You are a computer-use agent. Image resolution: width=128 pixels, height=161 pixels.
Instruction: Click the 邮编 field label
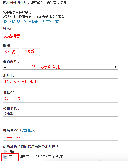pyautogui.click(x=7, y=45)
